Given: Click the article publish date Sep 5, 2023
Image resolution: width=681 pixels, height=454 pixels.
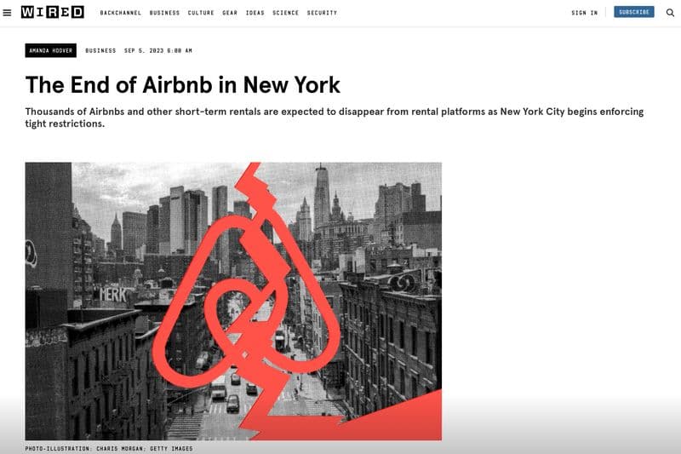Looking at the screenshot, I should (x=158, y=51).
